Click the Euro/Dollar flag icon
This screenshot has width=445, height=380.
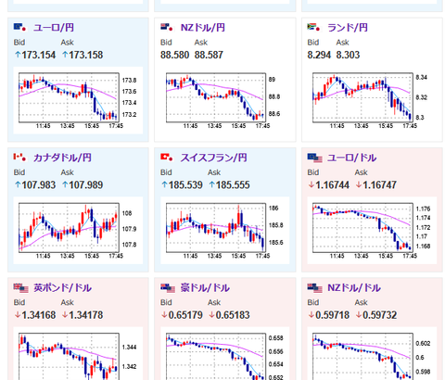pyautogui.click(x=314, y=158)
